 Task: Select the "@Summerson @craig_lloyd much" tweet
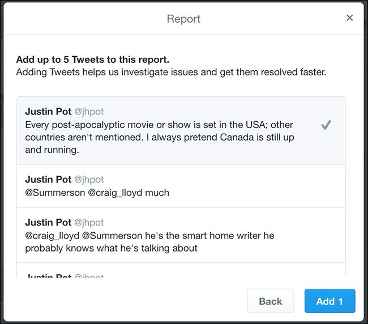point(181,186)
